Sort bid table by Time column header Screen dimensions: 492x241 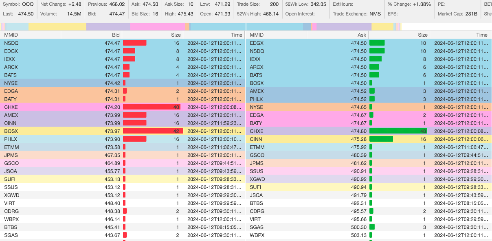[x=214, y=35]
